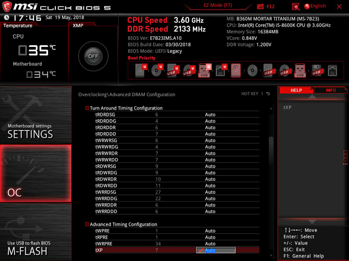Select the tWRRDDR row label

point(106,205)
